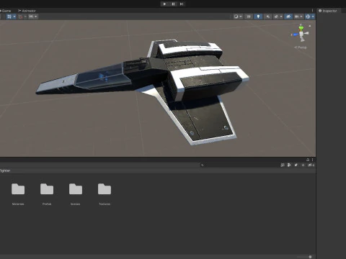Click the Materials folder label

point(18,204)
